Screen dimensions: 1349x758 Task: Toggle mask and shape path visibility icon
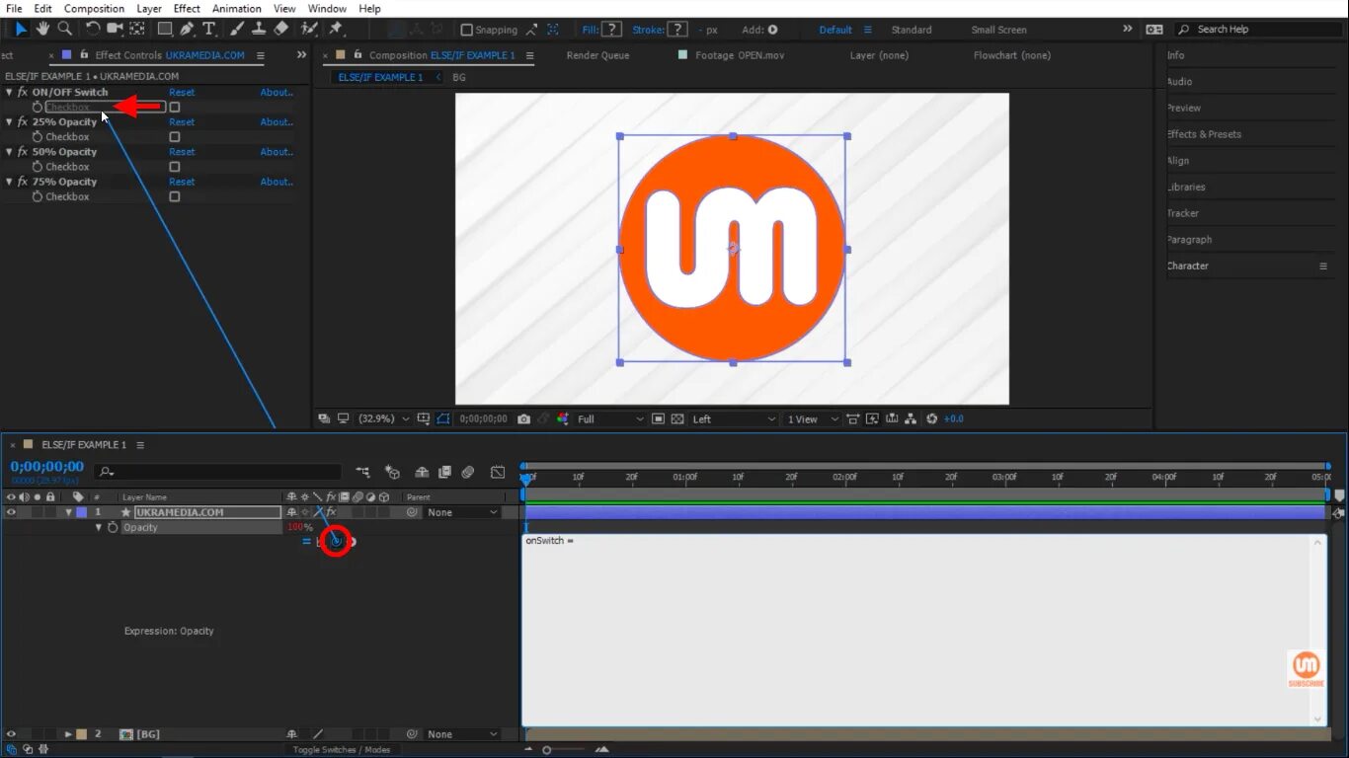point(442,418)
